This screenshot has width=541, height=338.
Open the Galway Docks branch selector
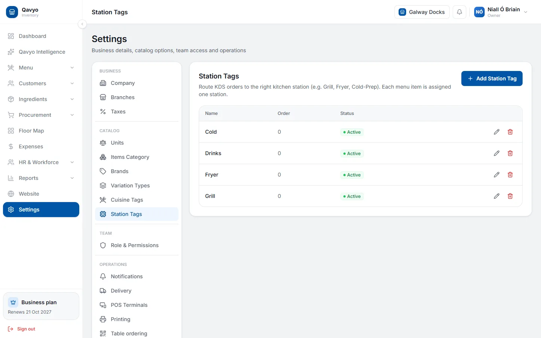422,12
